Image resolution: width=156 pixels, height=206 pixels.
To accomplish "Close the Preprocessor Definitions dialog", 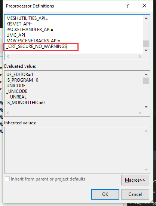I will tap(144, 6).
